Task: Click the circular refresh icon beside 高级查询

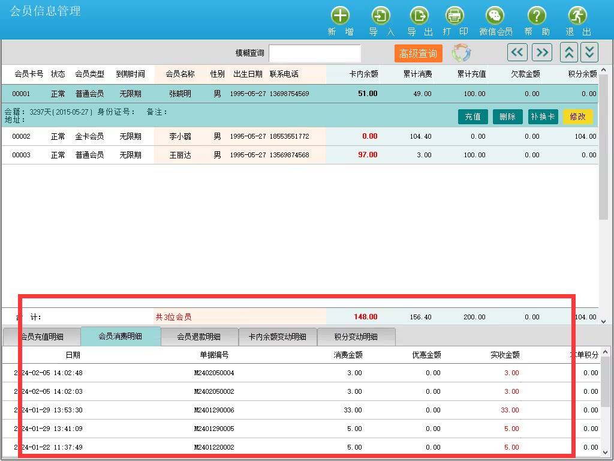Action: coord(461,53)
